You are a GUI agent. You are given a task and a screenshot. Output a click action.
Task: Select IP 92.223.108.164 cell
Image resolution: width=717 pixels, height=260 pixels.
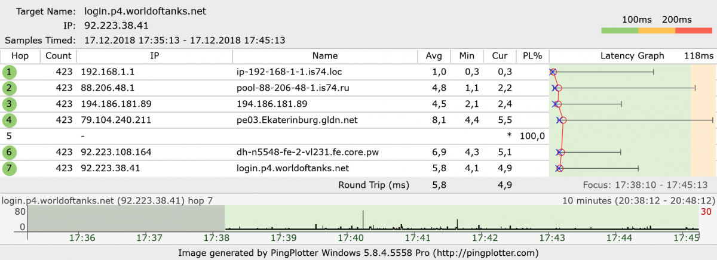[115, 152]
